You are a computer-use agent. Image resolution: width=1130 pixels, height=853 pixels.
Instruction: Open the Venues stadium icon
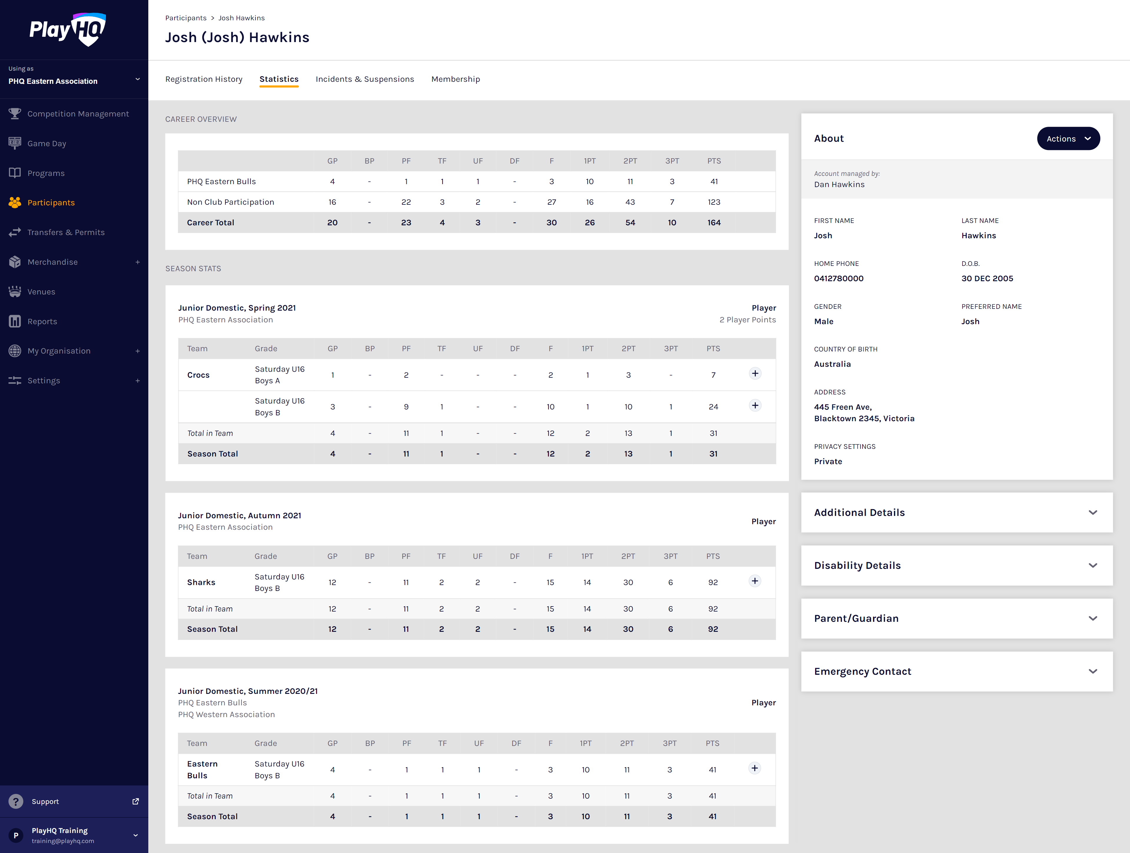(15, 291)
